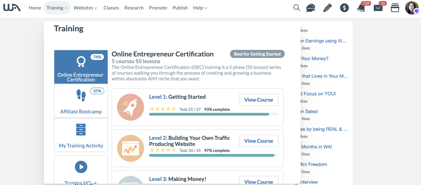This screenshot has width=421, height=185.
Task: Open Level 3: Making Money! title link
Action: click(x=177, y=179)
